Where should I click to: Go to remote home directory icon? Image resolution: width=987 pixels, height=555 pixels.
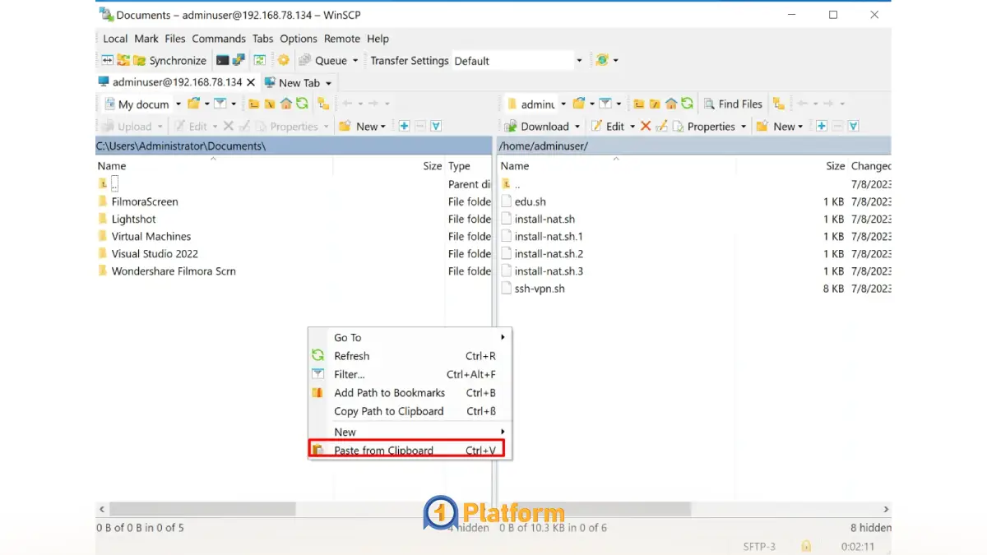[671, 104]
